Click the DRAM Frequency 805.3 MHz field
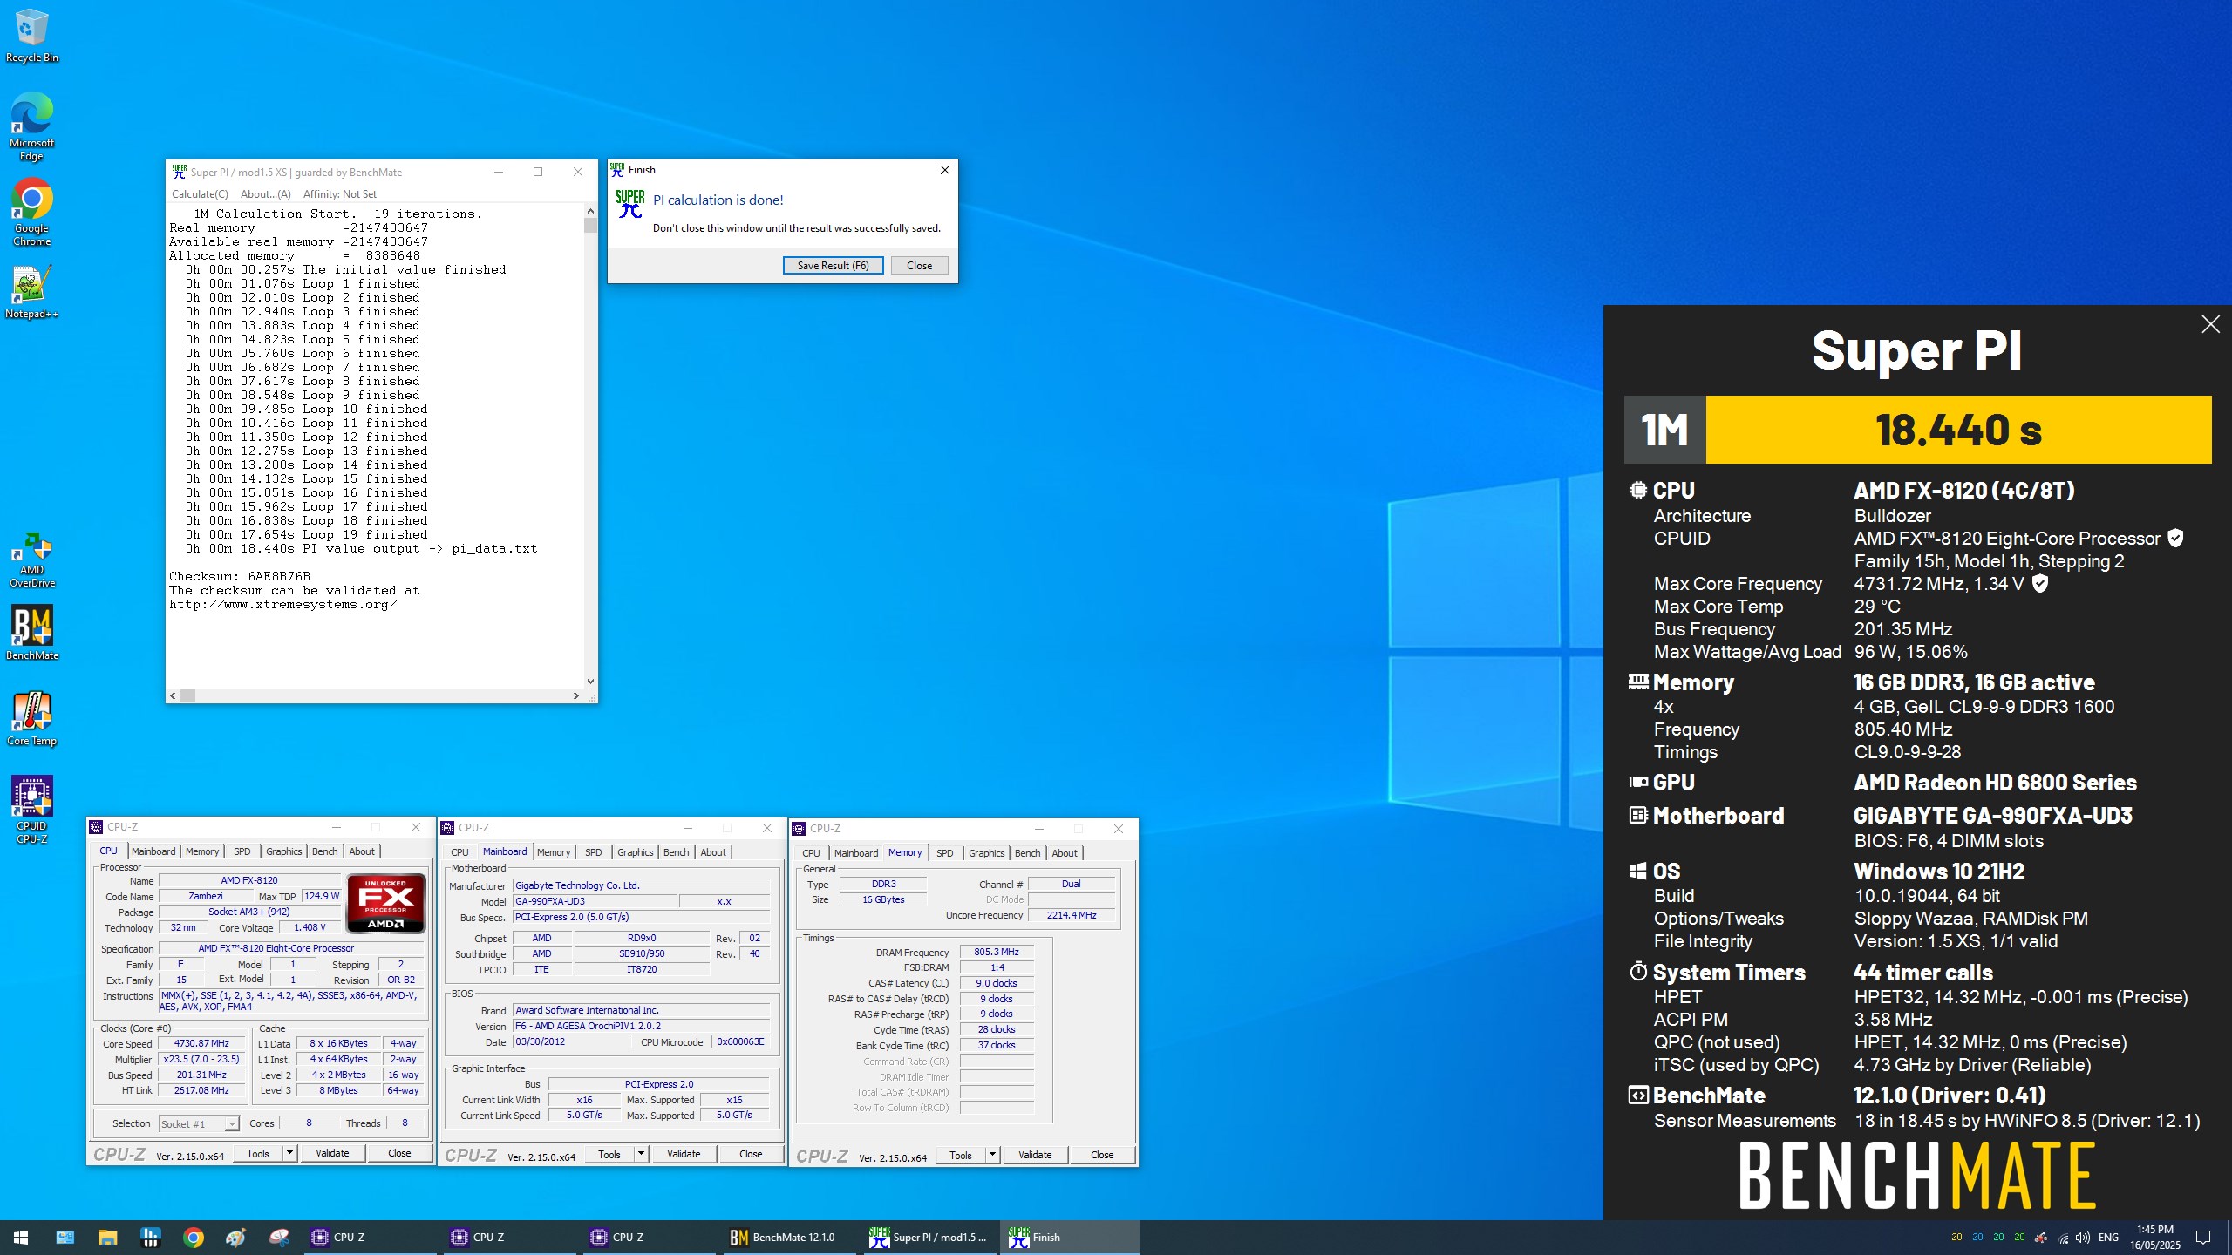The height and width of the screenshot is (1255, 2232). 997,952
